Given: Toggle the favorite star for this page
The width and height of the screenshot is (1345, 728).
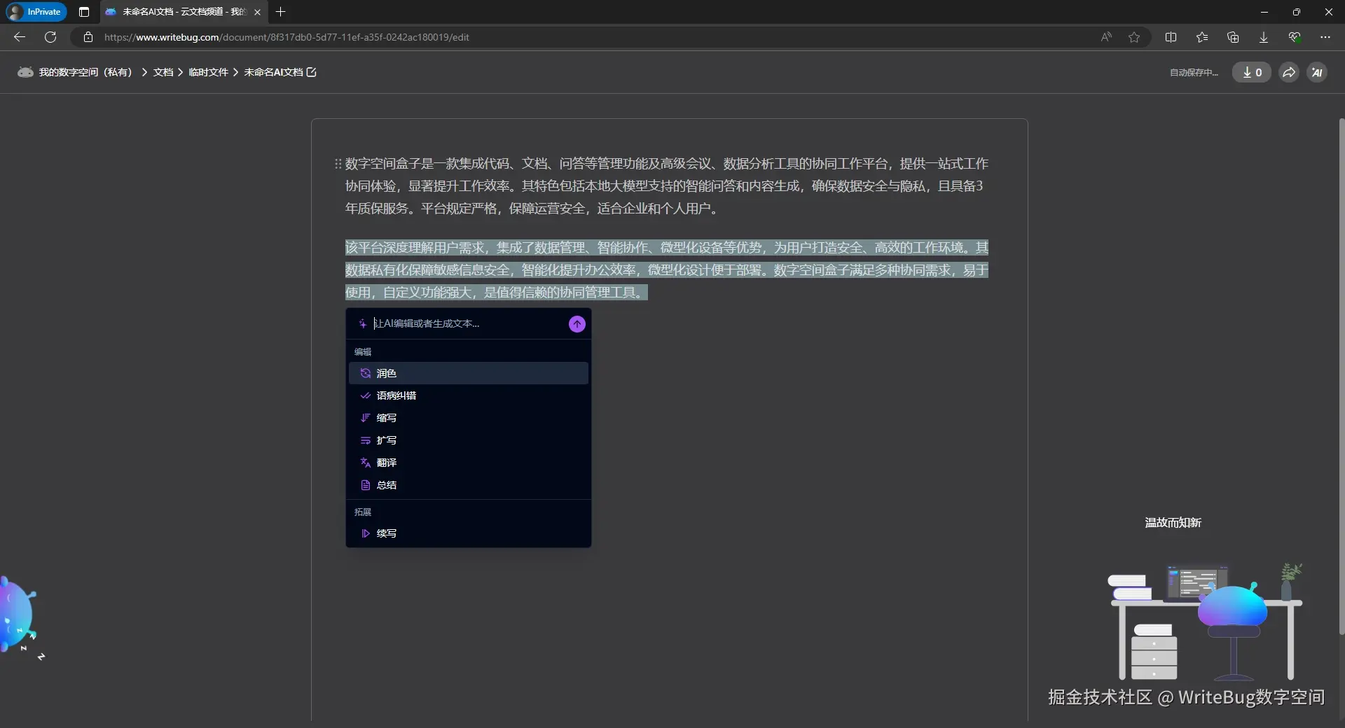Looking at the screenshot, I should [1134, 37].
